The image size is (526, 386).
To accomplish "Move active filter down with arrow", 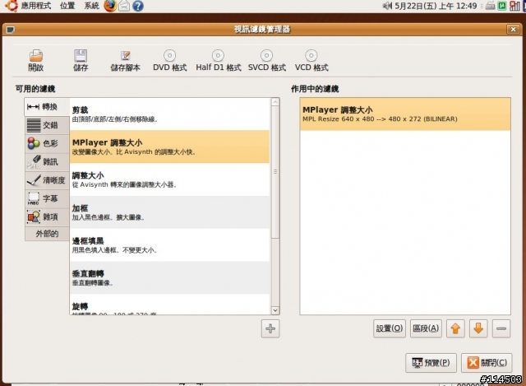I will [x=478, y=328].
